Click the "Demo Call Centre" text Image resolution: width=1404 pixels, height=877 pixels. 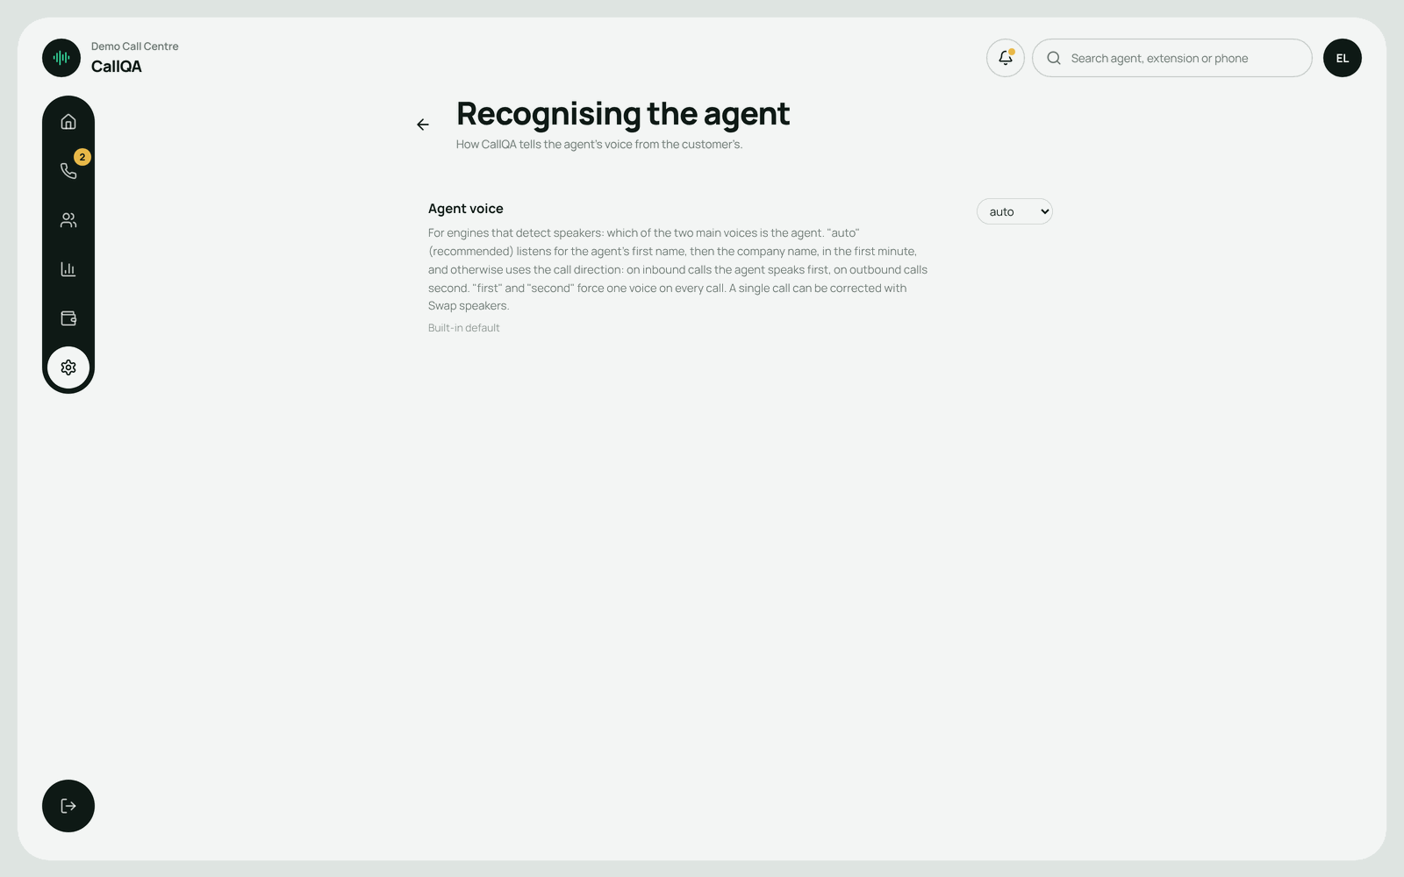click(135, 46)
